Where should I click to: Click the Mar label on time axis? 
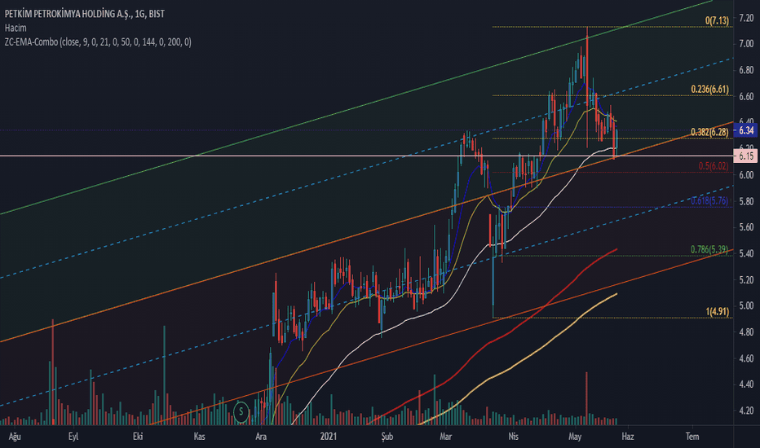pos(445,437)
